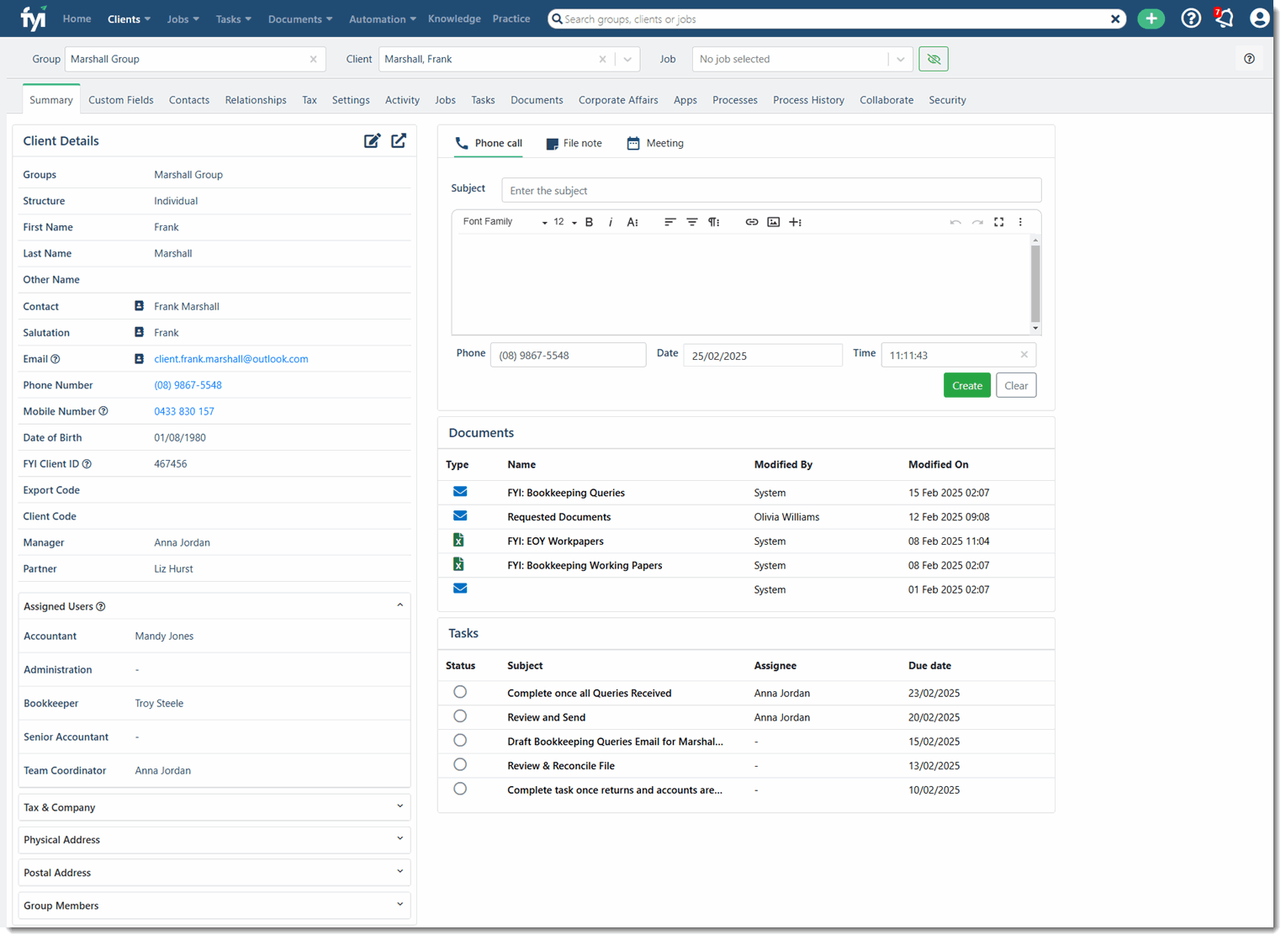Click the undo icon in editor
The image size is (1286, 940).
click(955, 222)
